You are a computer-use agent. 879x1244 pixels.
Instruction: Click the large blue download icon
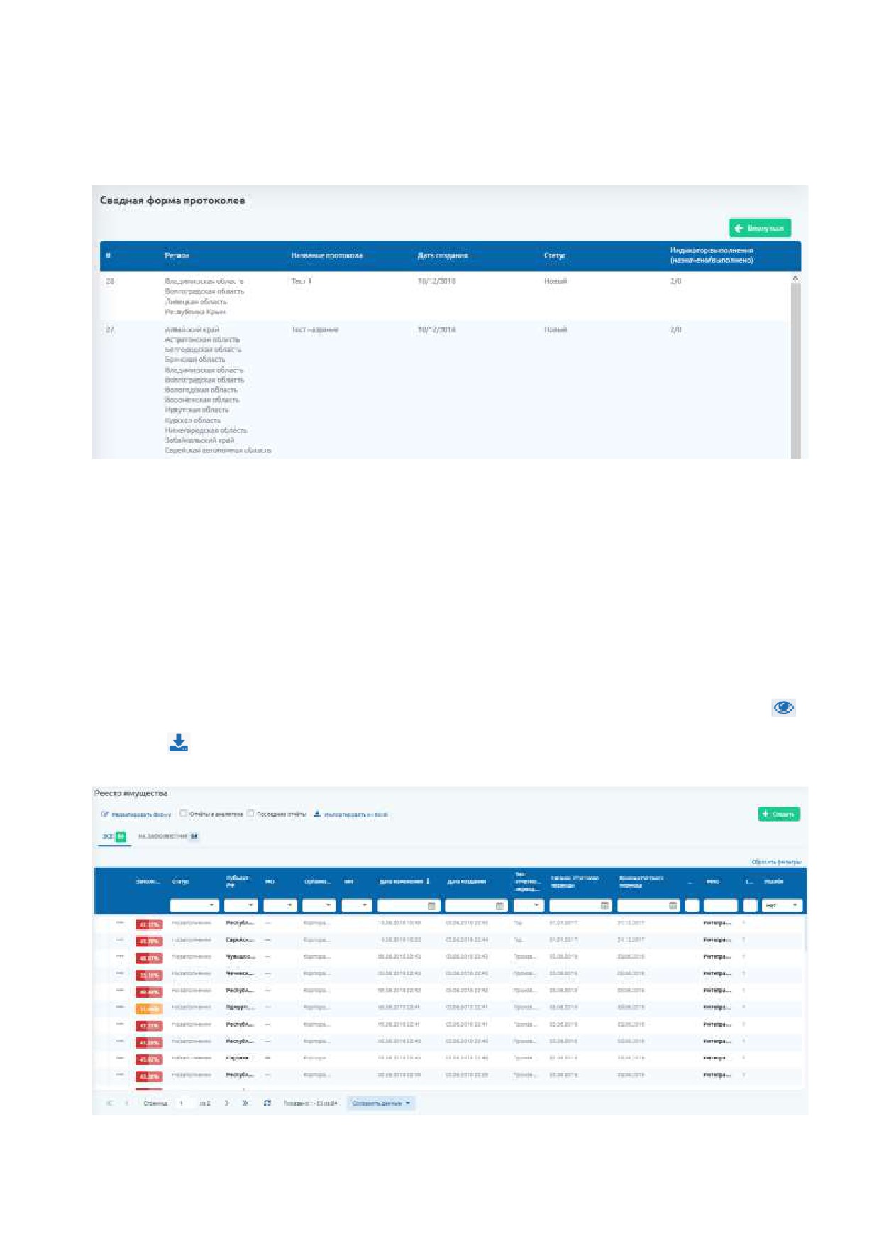tap(179, 743)
